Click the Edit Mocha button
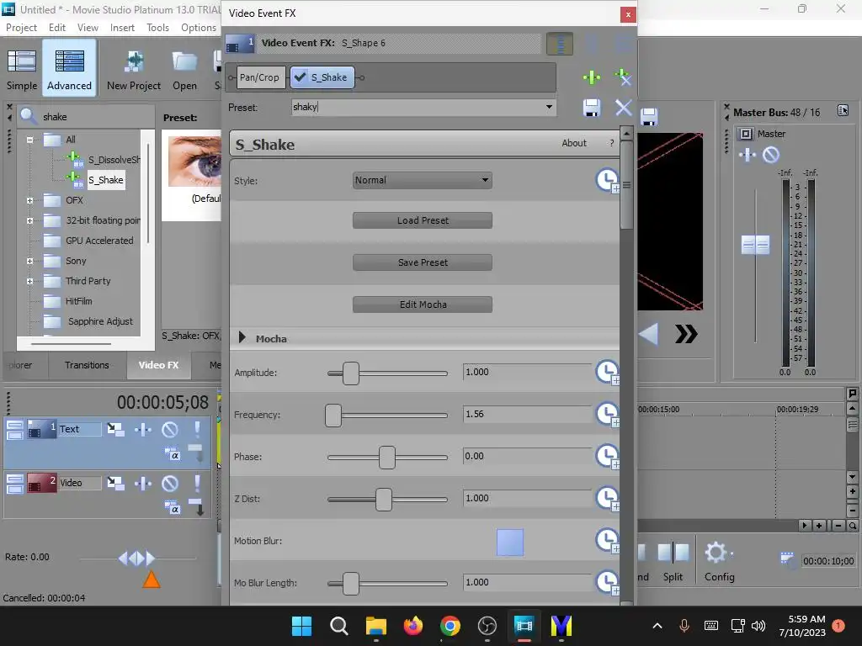This screenshot has height=646, width=862. click(x=423, y=304)
